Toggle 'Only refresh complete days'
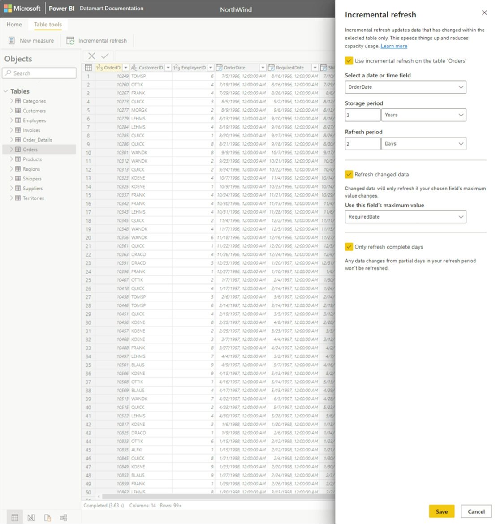This screenshot has height=524, width=496. [x=349, y=247]
